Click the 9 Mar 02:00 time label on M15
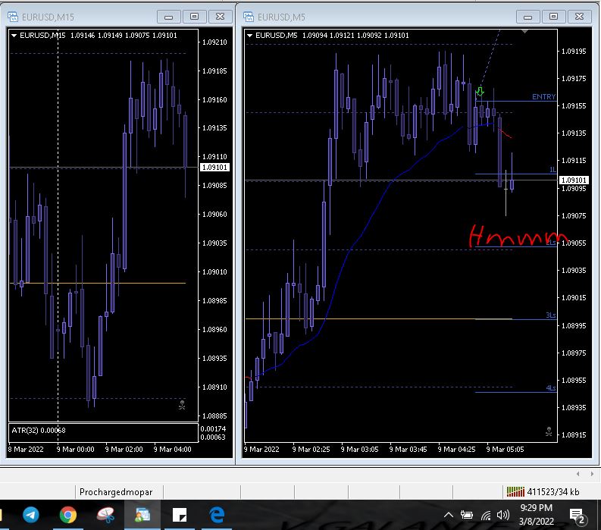This screenshot has width=601, height=530. click(x=124, y=449)
